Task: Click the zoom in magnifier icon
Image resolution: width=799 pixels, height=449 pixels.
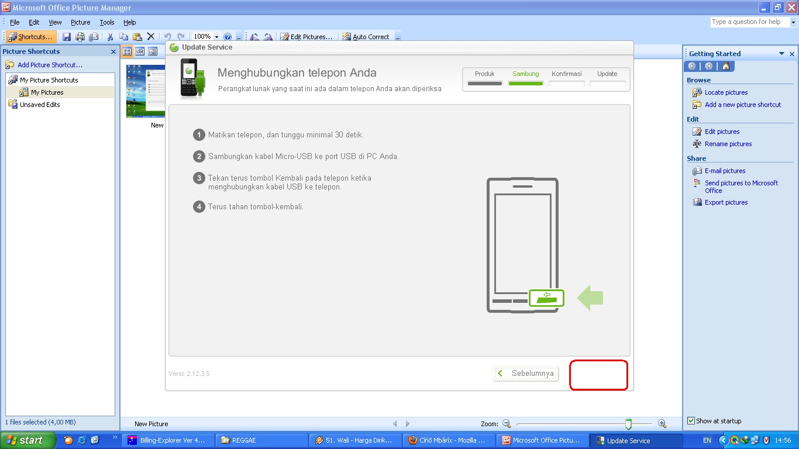Action: tap(662, 424)
